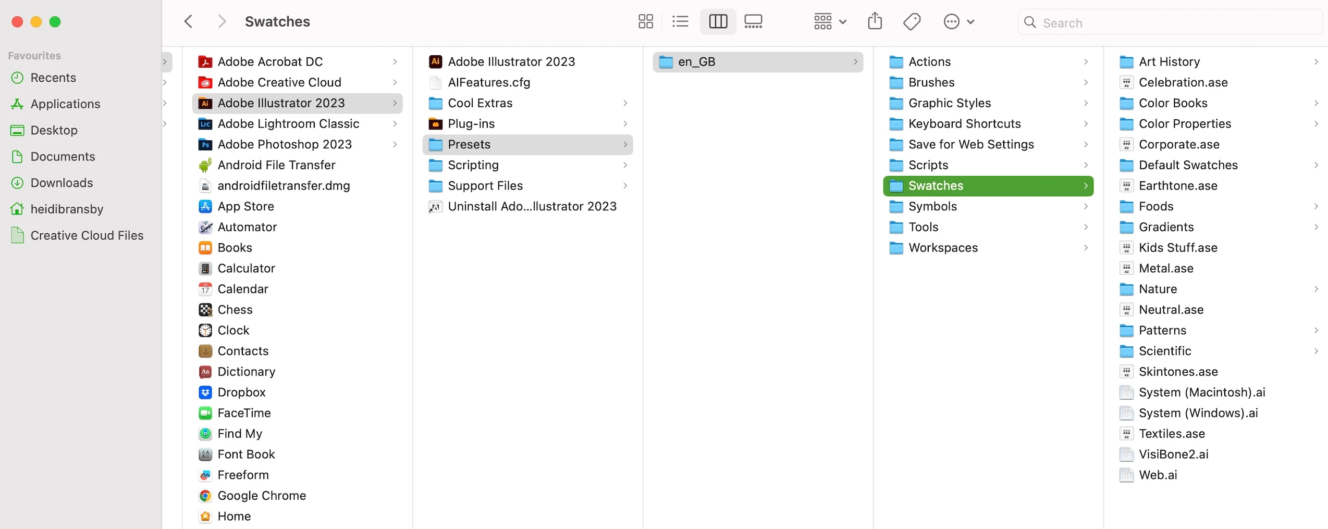The height and width of the screenshot is (529, 1328).
Task: Select the Clock app icon
Action: point(205,331)
